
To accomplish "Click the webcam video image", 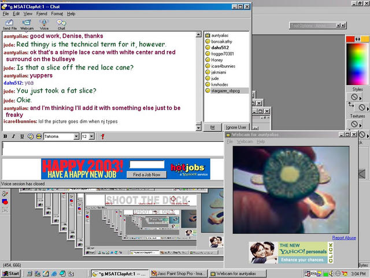I will (291, 190).
